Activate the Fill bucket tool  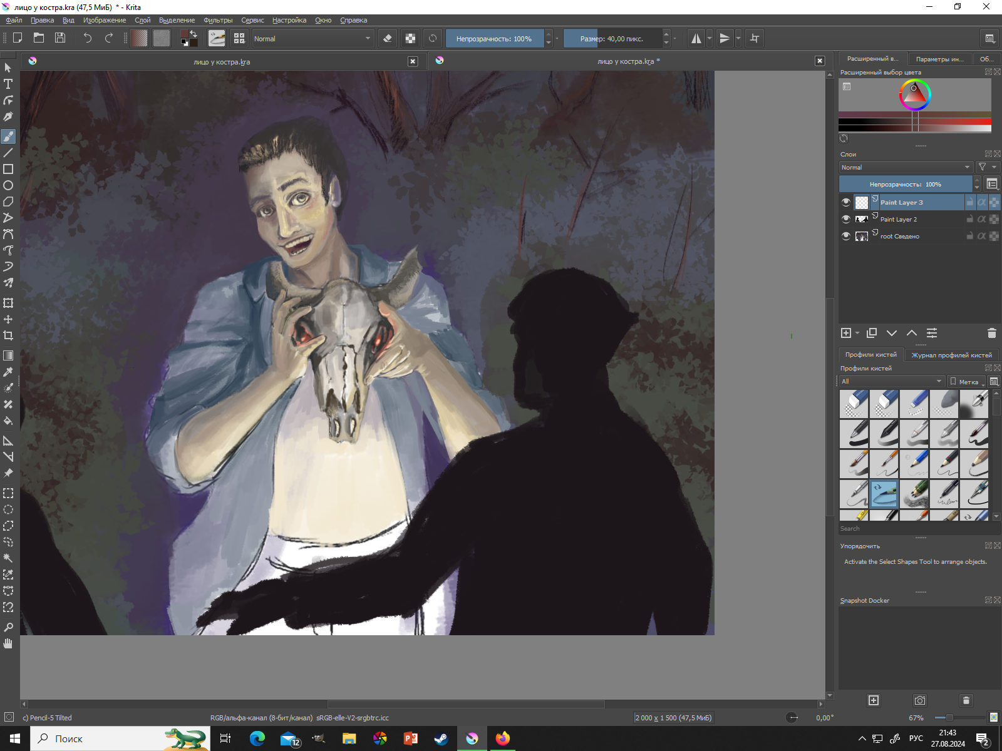tap(8, 421)
